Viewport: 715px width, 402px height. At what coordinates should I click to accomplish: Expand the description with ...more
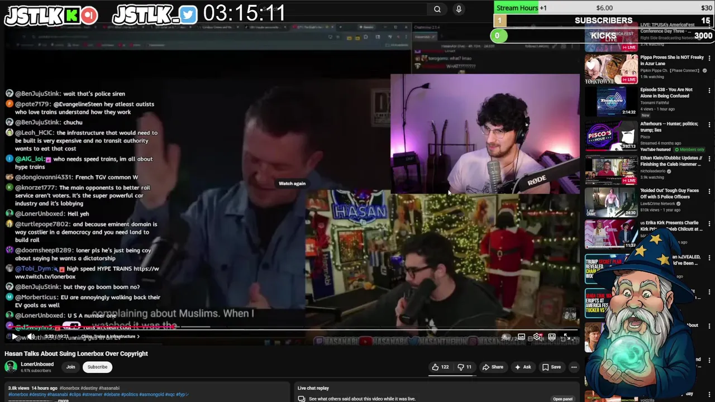[x=63, y=400]
